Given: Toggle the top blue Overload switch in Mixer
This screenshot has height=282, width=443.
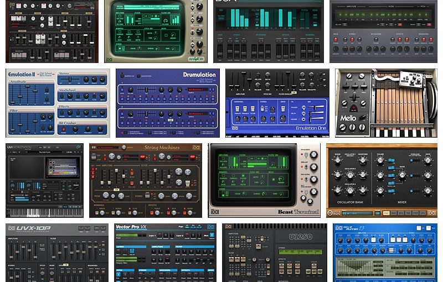Looking at the screenshot, I should pos(413,160).
